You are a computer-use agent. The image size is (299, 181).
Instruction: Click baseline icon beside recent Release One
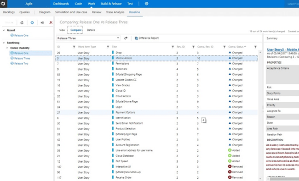pos(12,35)
